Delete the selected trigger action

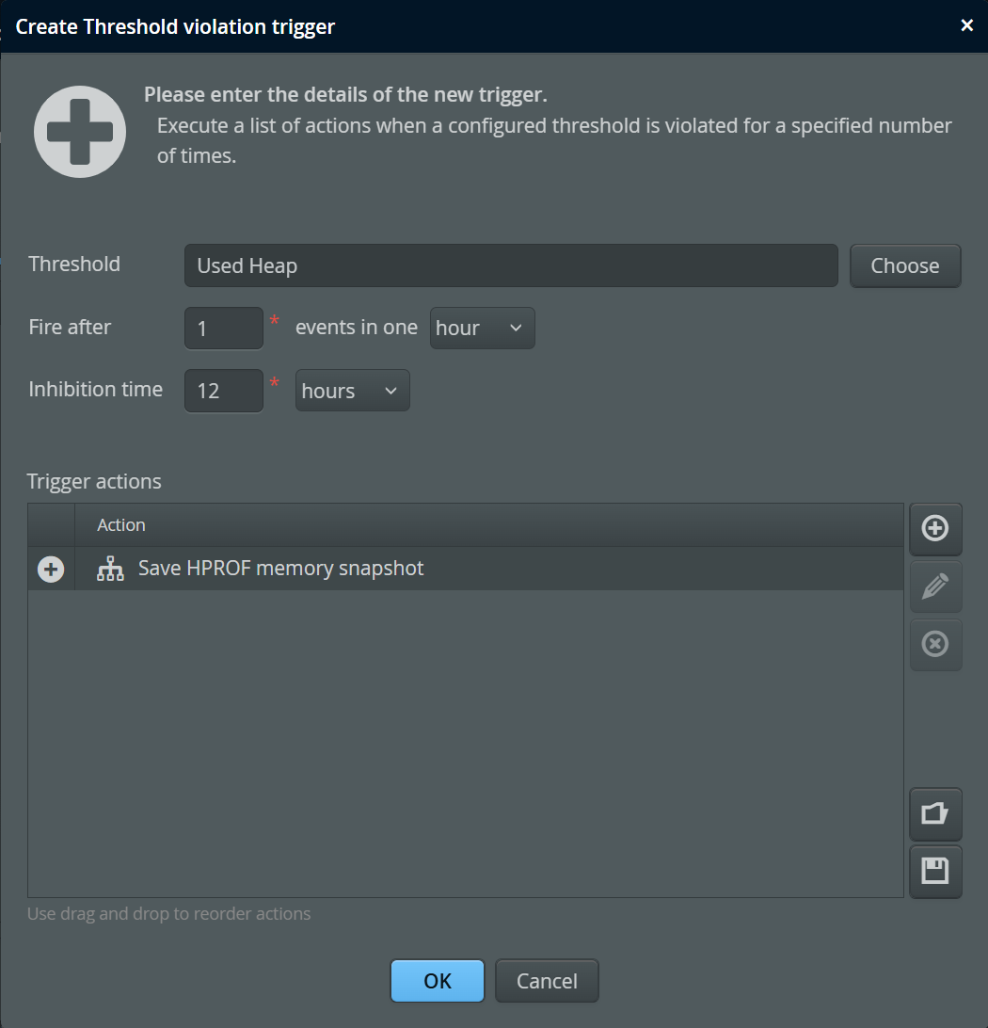(x=934, y=645)
